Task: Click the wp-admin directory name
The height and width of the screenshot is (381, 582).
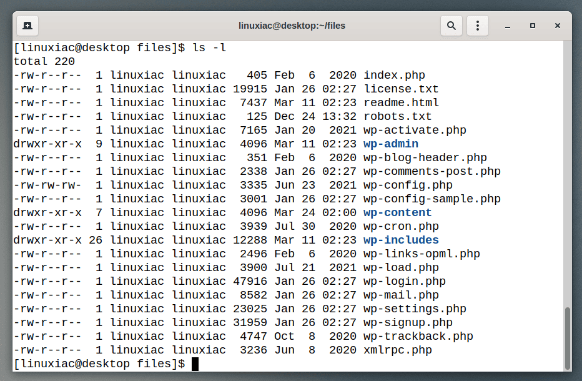Action: (391, 144)
